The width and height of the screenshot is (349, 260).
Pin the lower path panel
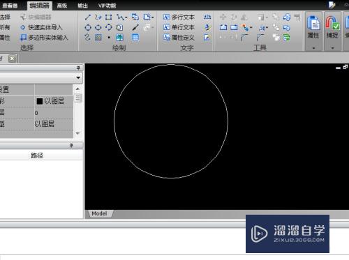(x=71, y=145)
